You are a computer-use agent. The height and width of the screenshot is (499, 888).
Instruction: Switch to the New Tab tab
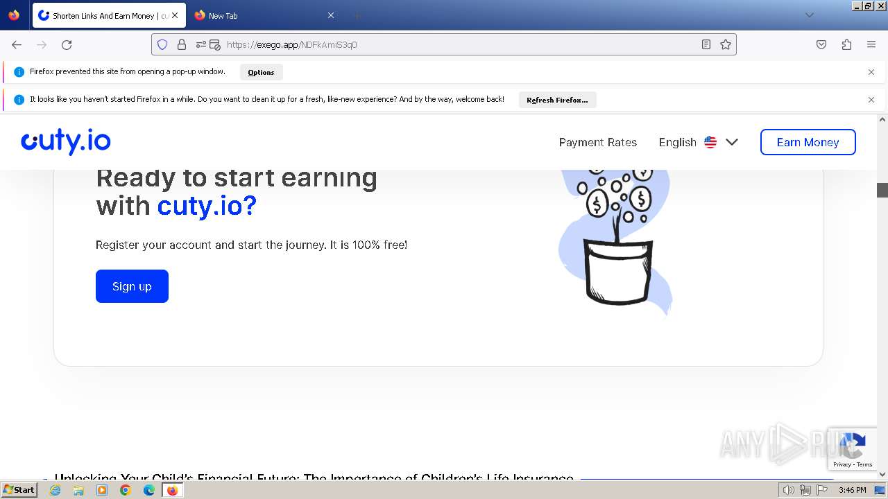tap(266, 15)
